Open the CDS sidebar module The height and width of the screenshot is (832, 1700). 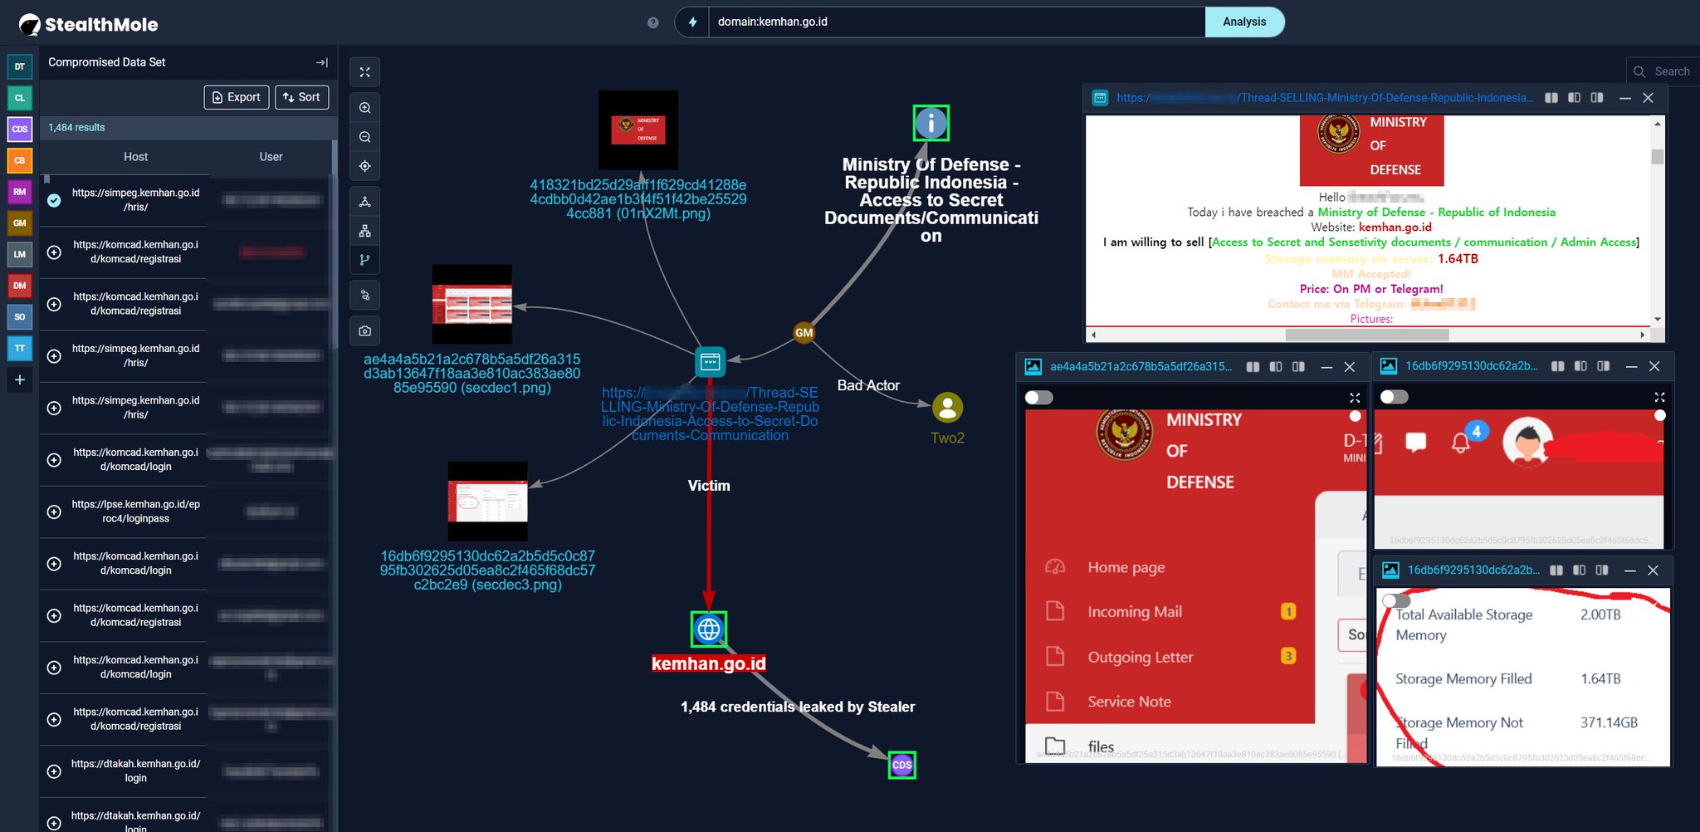click(x=19, y=129)
